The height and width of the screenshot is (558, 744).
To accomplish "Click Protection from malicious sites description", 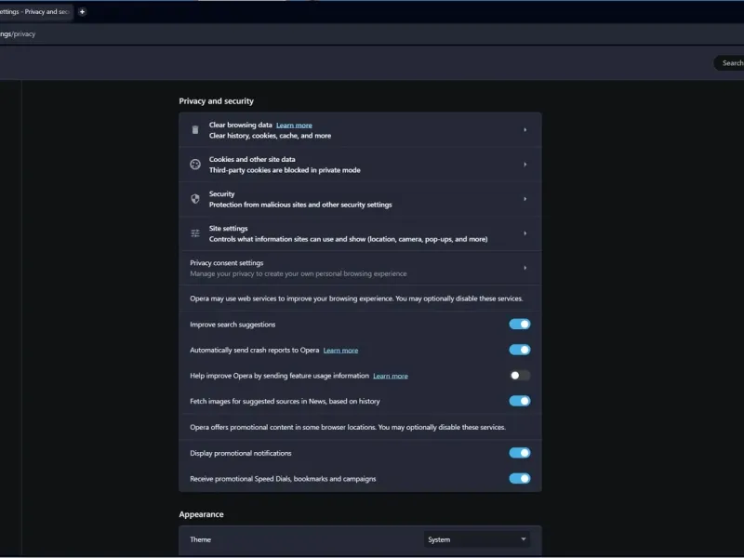I will (x=300, y=205).
